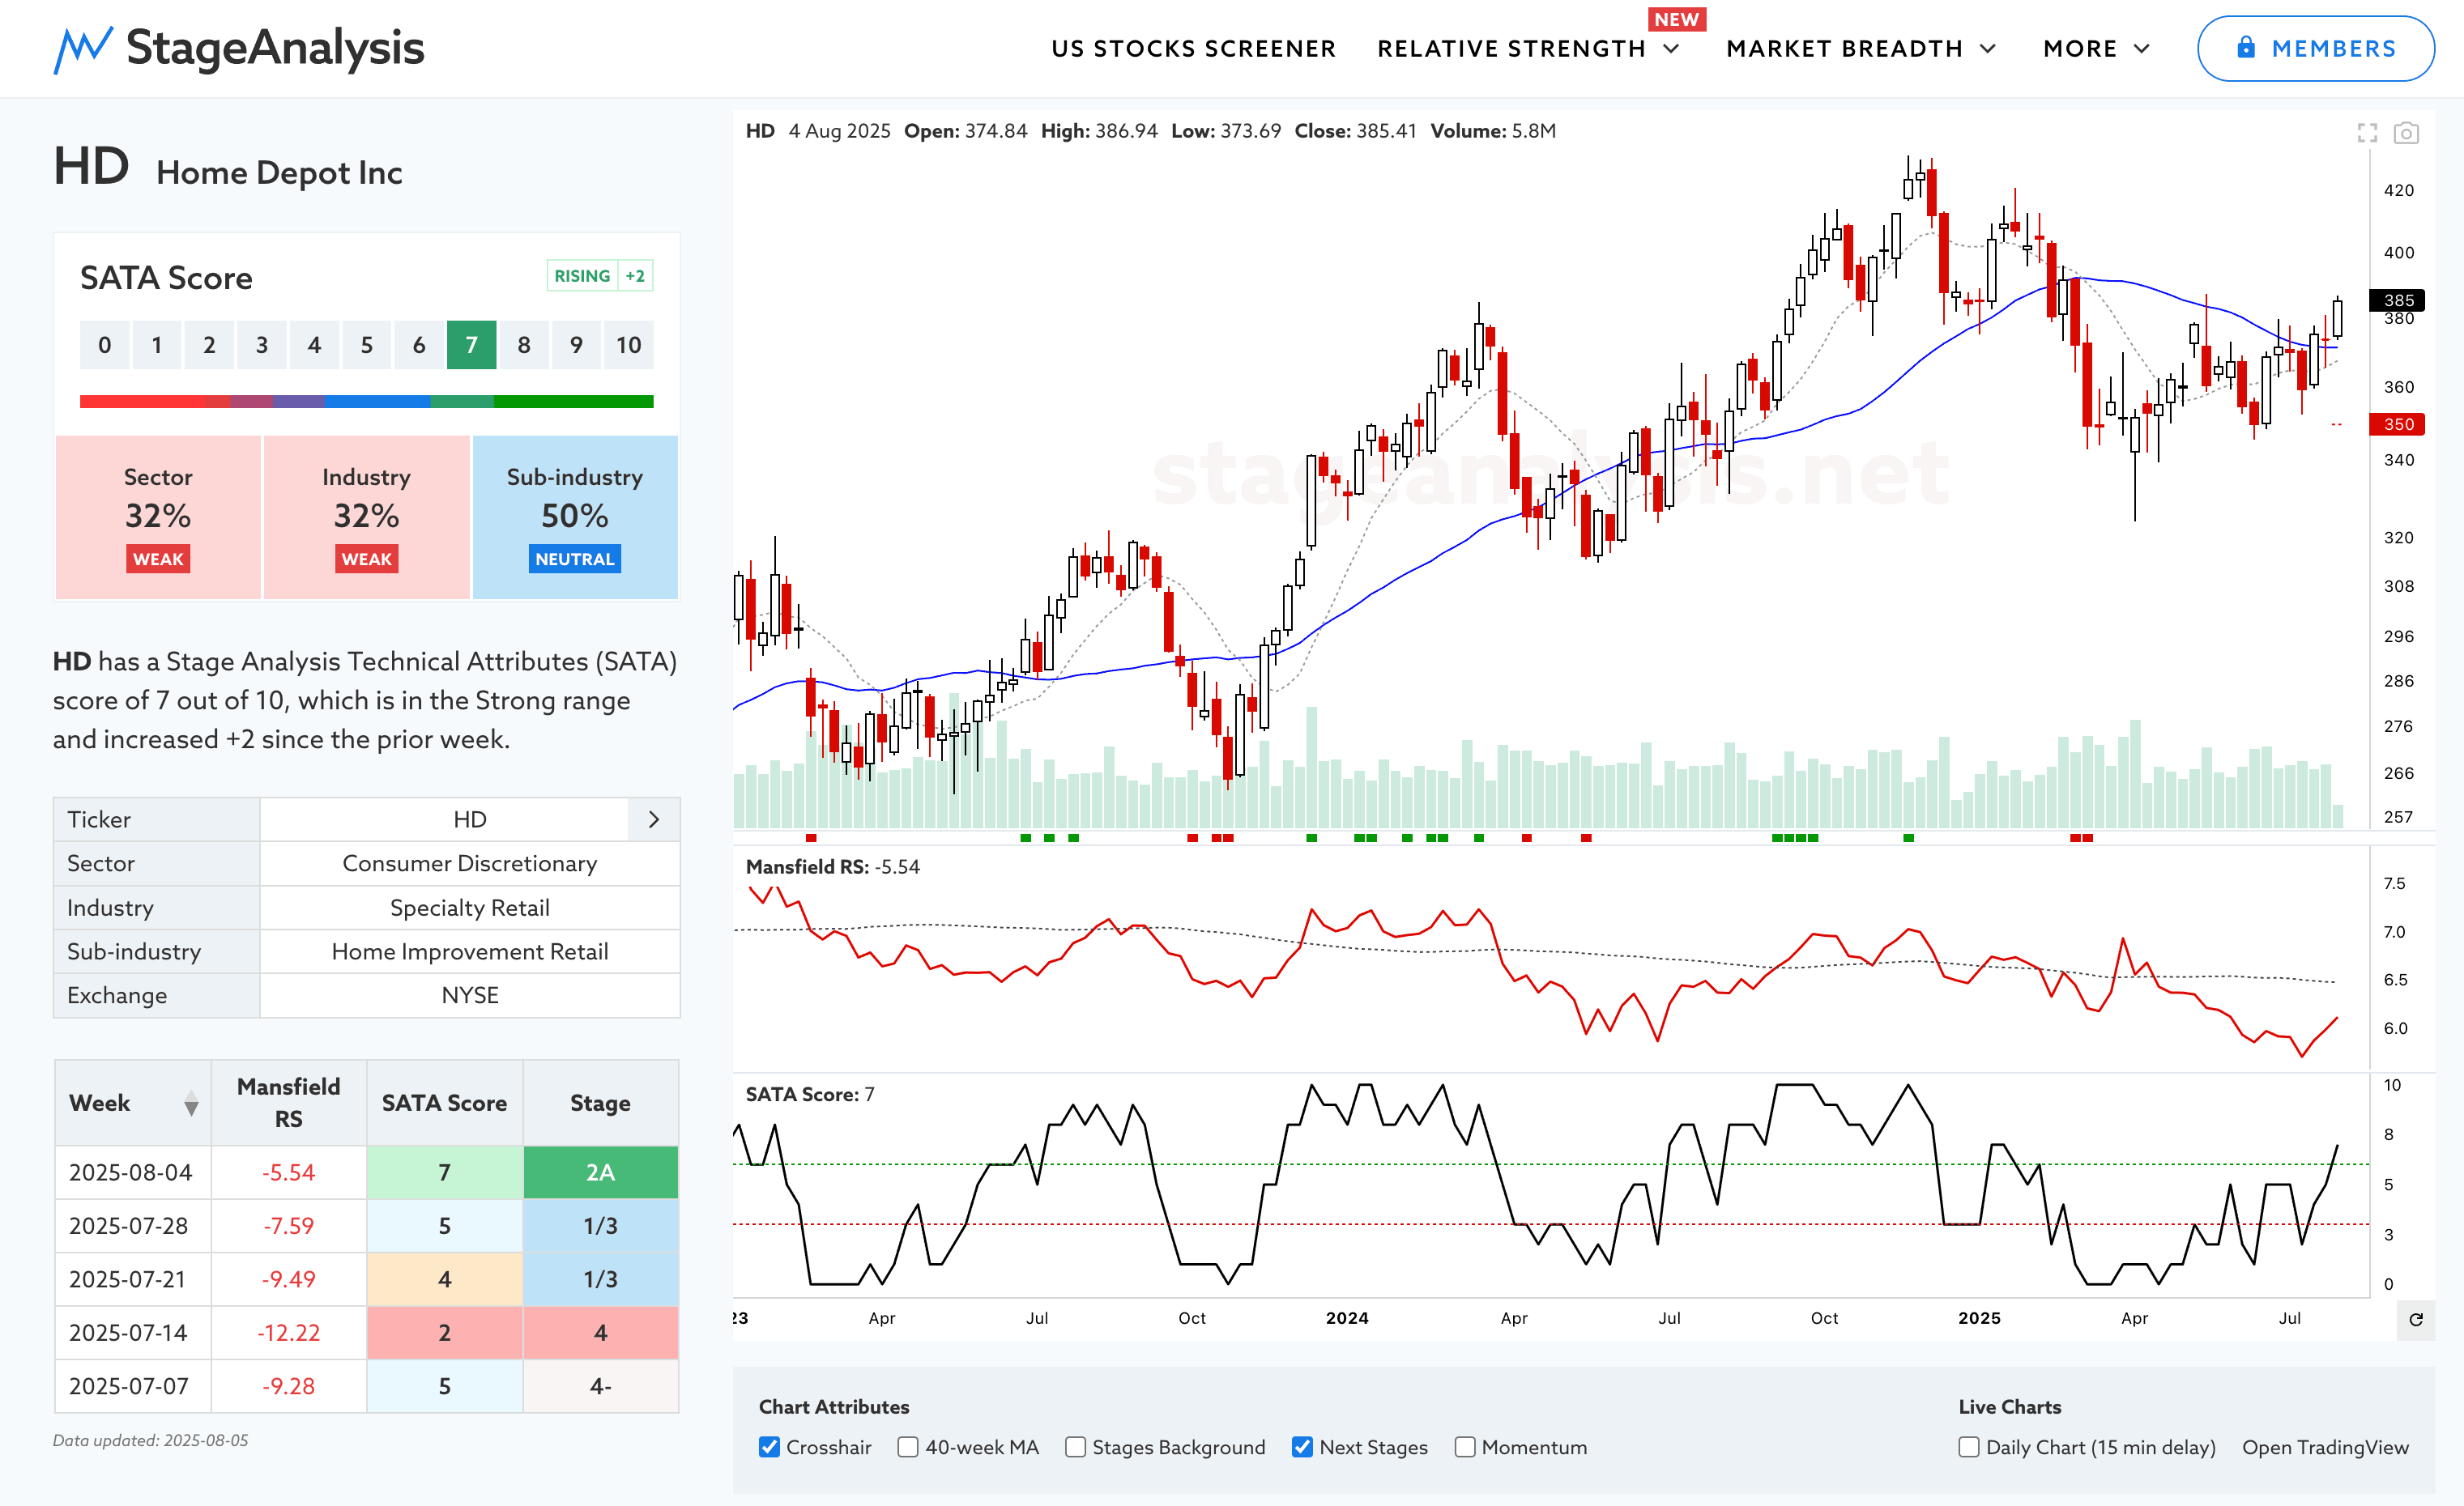The image size is (2464, 1506).
Task: Click the 4- stage cell
Action: [x=600, y=1386]
